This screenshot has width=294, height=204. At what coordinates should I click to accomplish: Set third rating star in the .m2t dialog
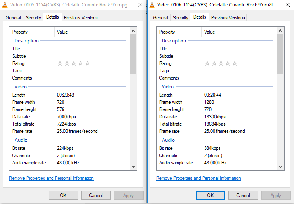(221, 63)
